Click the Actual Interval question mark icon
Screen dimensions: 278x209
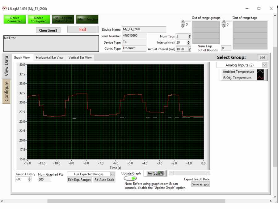189,49
